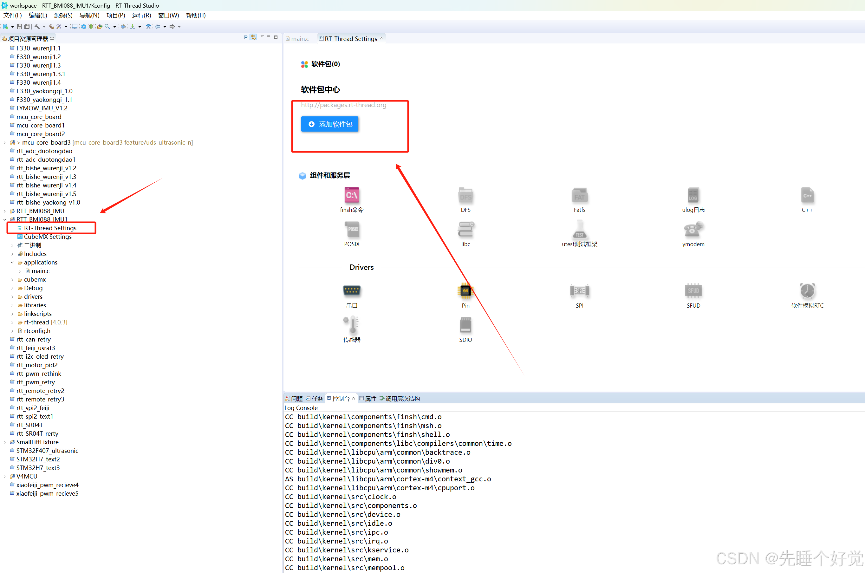Open the 问题 panel tab
The image size is (865, 573).
point(296,399)
